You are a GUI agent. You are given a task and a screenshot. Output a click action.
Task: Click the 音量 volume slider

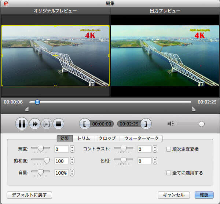[41, 173]
